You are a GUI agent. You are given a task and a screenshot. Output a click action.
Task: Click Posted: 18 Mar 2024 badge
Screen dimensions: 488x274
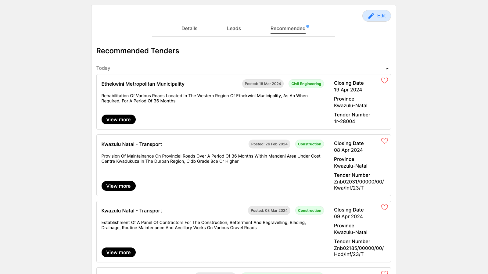tap(263, 84)
